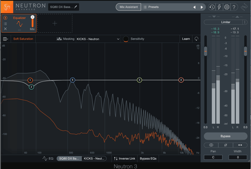
Task: Click the output peak value -17.1
Action: pos(235,29)
